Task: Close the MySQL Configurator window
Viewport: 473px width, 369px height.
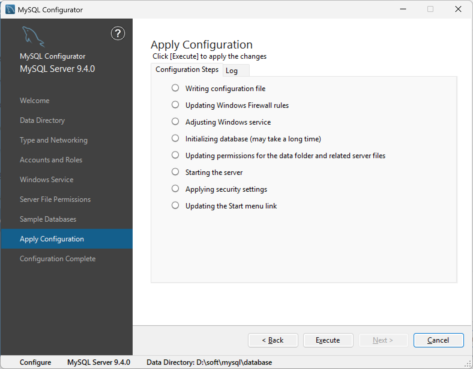Action: [458, 9]
